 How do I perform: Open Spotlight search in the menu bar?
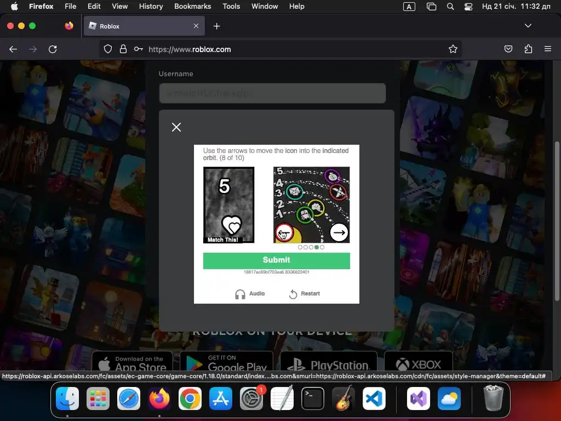point(450,7)
